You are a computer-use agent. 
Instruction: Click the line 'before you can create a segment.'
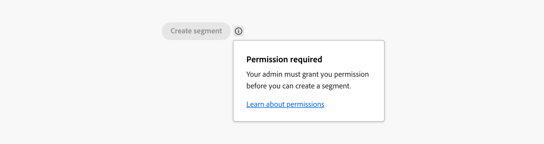[298, 86]
